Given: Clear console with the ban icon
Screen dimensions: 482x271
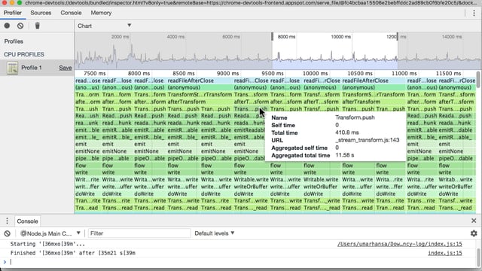Looking at the screenshot, I should 7,233.
